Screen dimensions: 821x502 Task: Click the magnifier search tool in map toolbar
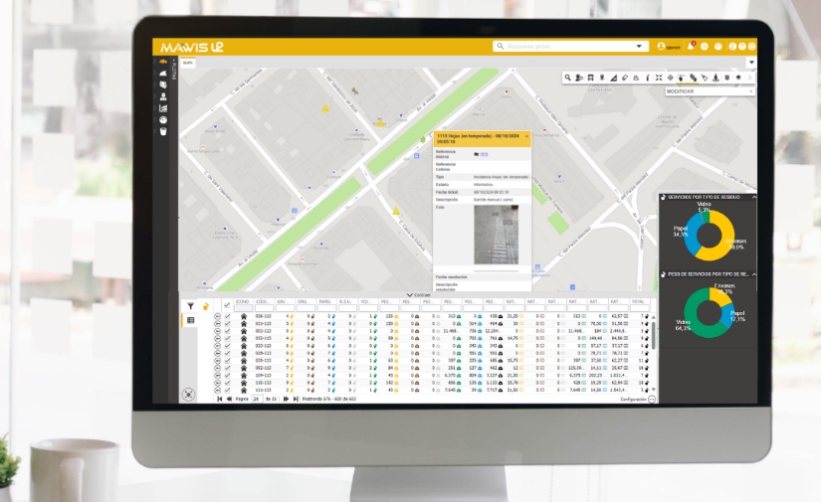[x=568, y=78]
